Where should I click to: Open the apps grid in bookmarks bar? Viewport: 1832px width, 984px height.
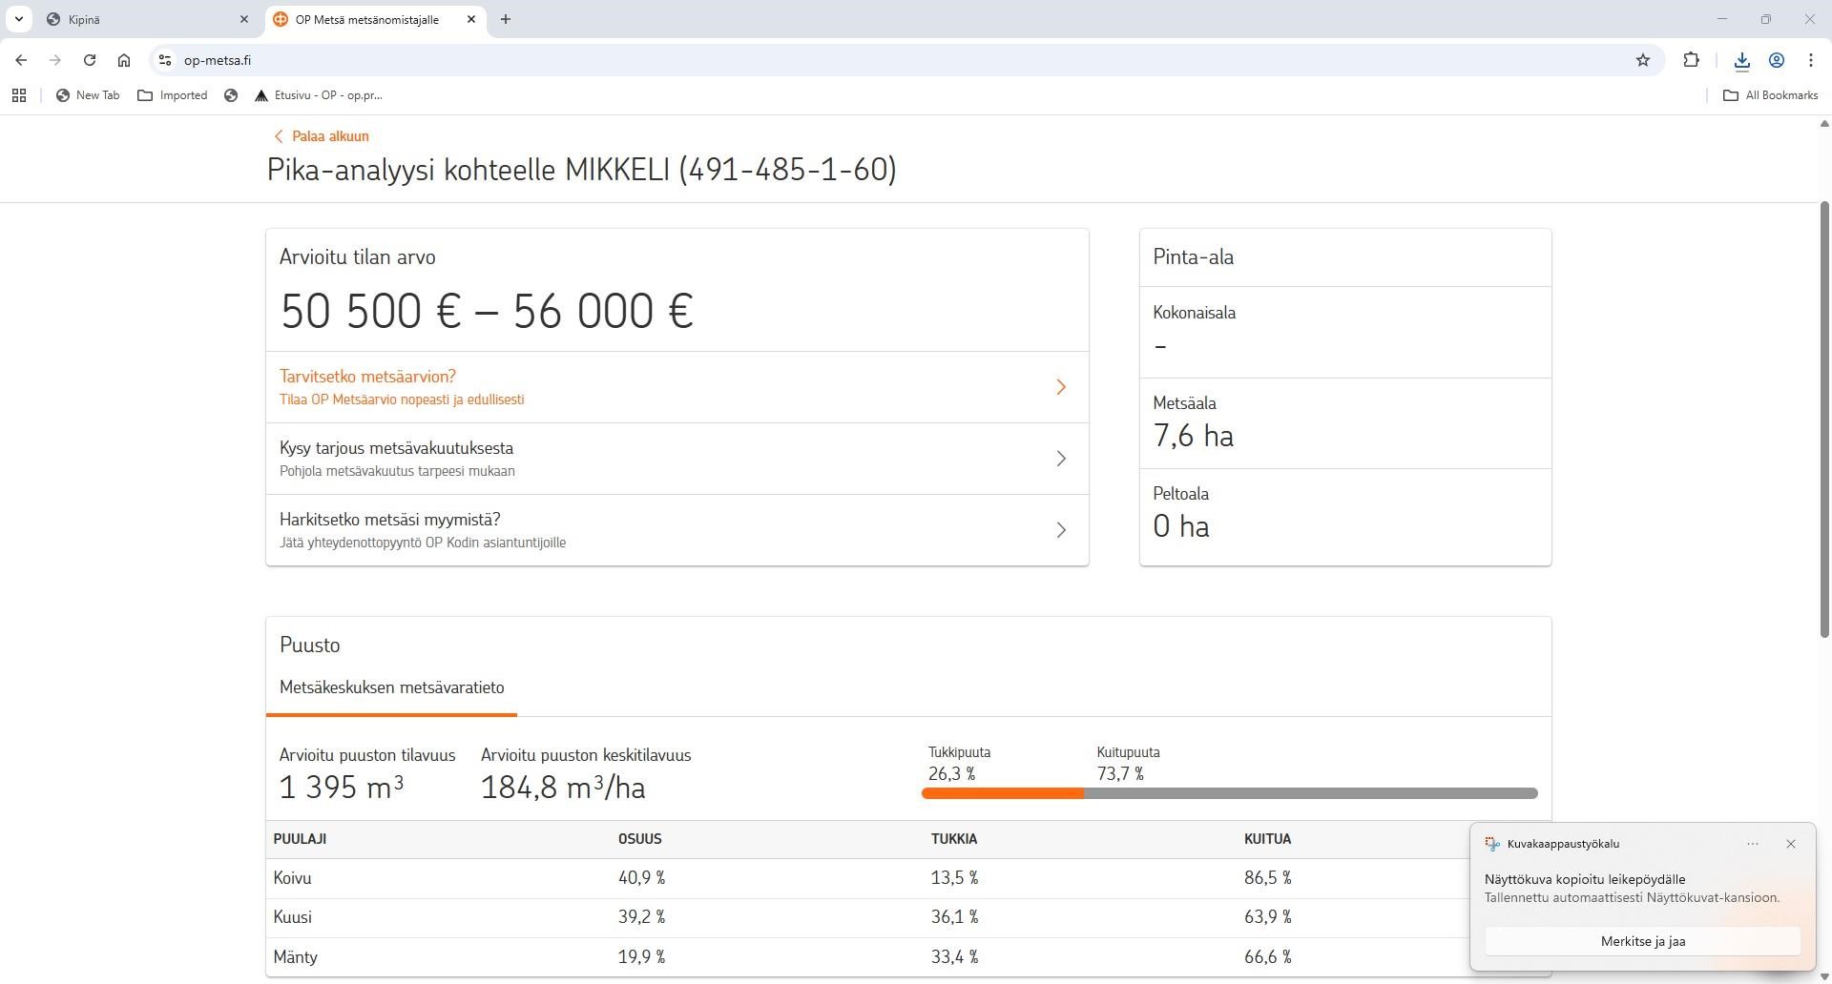point(19,95)
